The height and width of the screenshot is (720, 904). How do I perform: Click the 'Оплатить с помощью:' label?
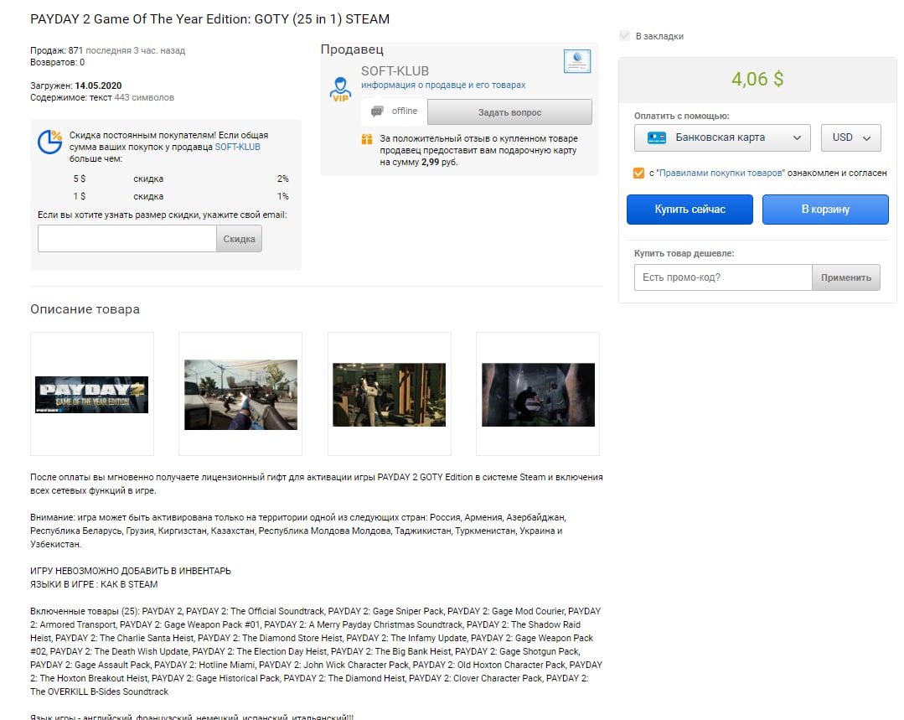pyautogui.click(x=681, y=116)
